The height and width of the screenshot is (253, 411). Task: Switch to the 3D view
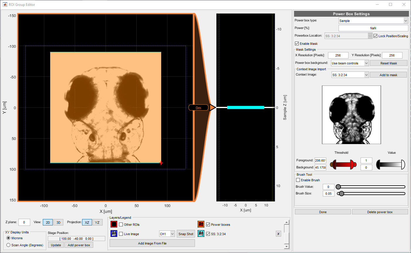point(58,222)
